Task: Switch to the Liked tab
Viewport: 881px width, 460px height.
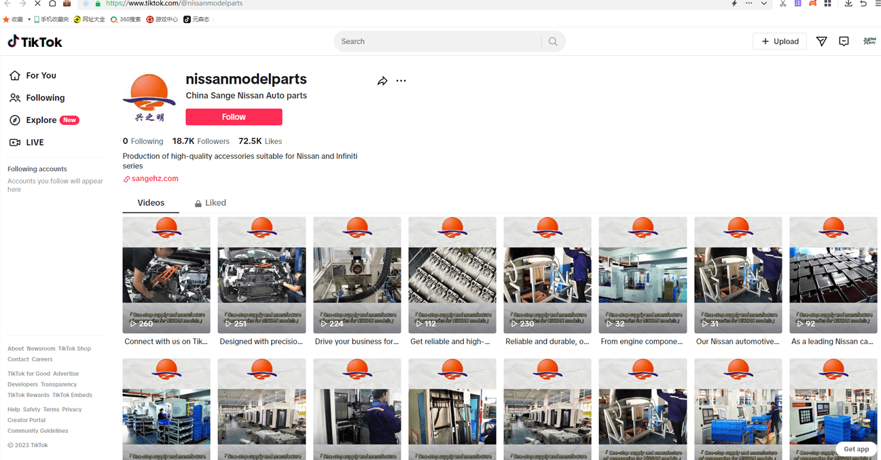Action: pyautogui.click(x=211, y=203)
